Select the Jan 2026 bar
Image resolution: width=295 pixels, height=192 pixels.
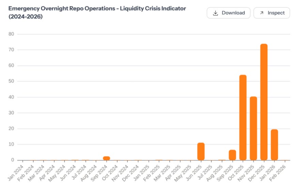pos(274,145)
